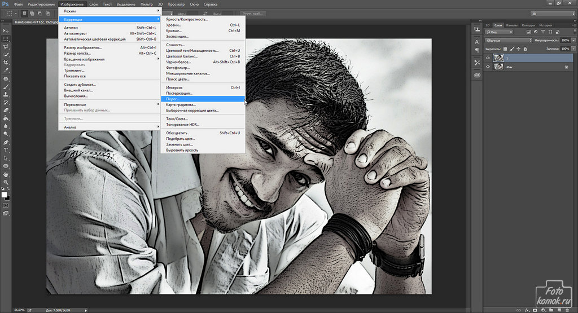578x313 pixels.
Task: Toggle Quick Mask mode
Action: [6, 205]
